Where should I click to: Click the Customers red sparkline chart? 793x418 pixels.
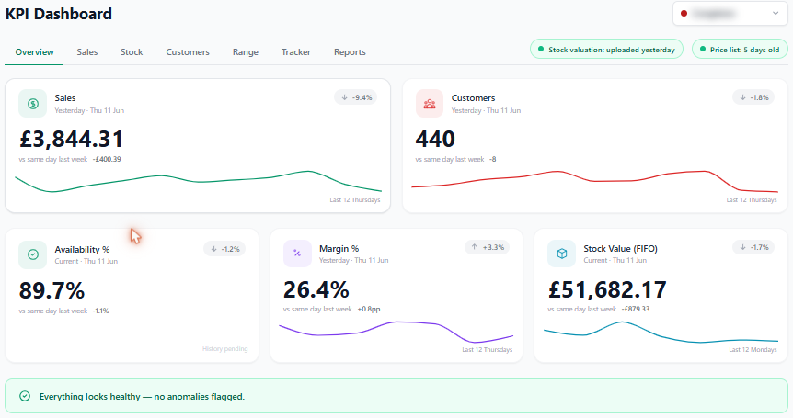(594, 182)
